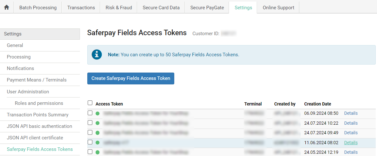Tick checkbox for token created 24.05.2024 12:19
377x156 pixels.
90,152
